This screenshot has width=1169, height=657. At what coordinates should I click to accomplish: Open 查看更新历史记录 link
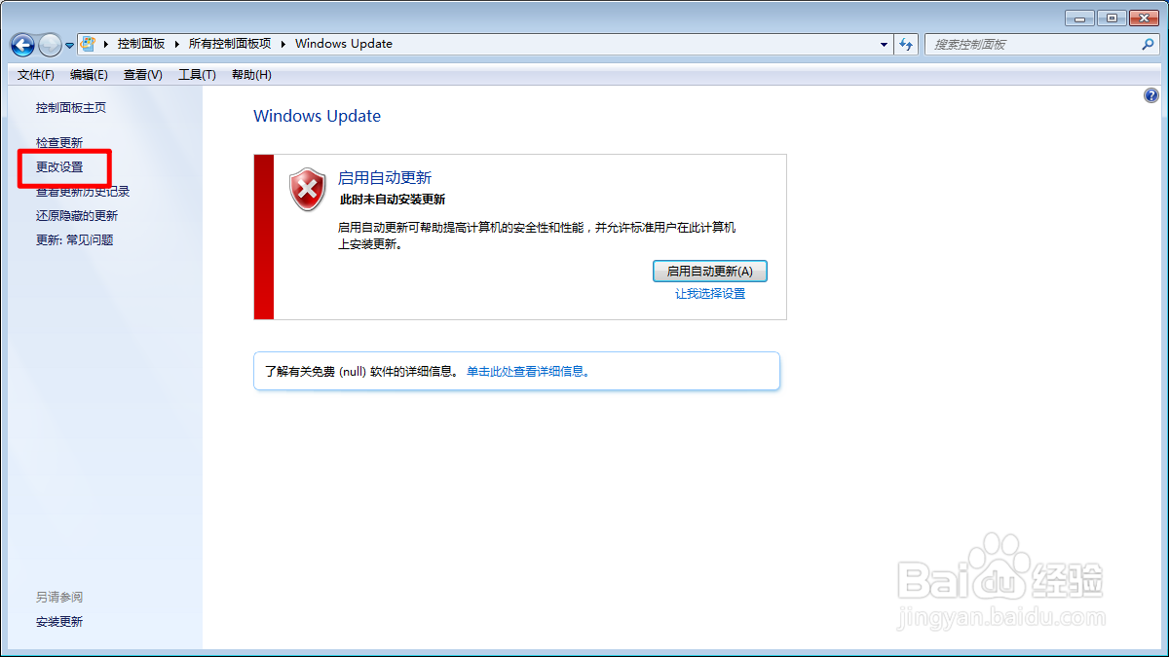pyautogui.click(x=83, y=192)
